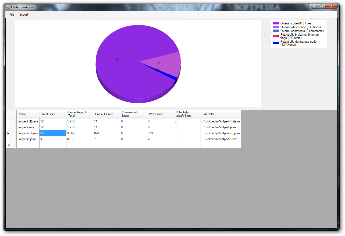
Task: Select the Softpedi (1).java name cell
Action: point(28,121)
